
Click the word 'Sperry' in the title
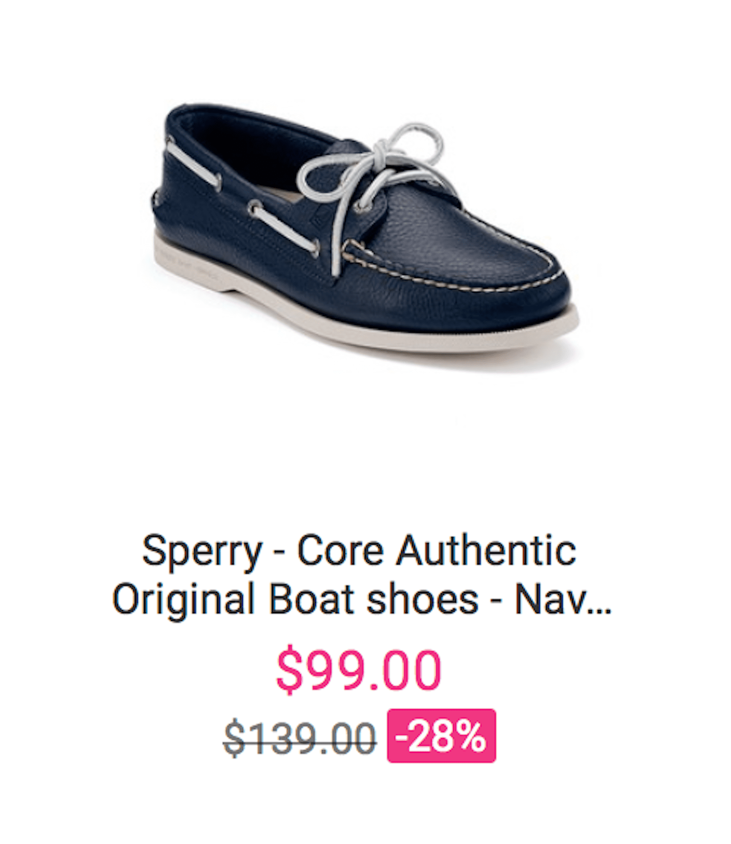pyautogui.click(x=201, y=552)
